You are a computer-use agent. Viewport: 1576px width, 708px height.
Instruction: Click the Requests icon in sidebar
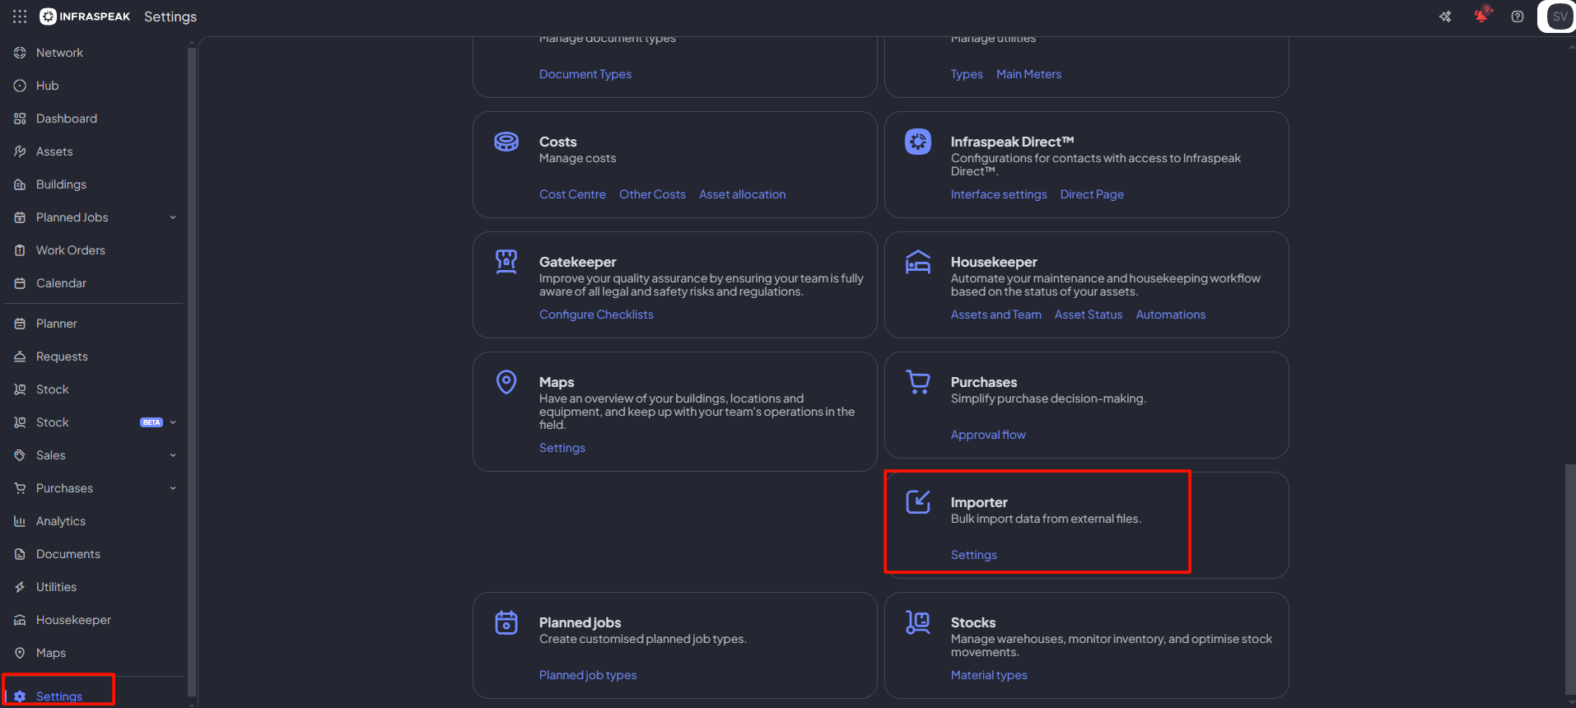[x=20, y=356]
